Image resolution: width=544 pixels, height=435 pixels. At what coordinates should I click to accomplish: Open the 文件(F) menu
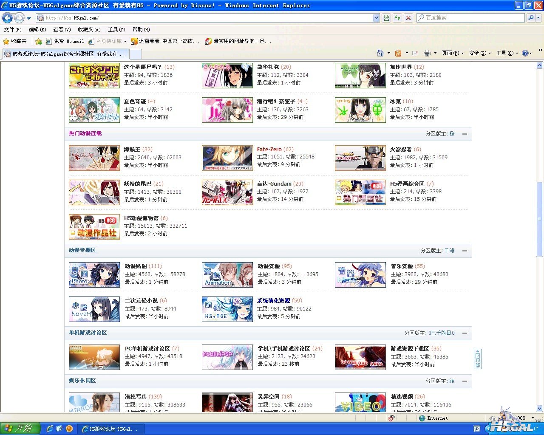[x=12, y=30]
